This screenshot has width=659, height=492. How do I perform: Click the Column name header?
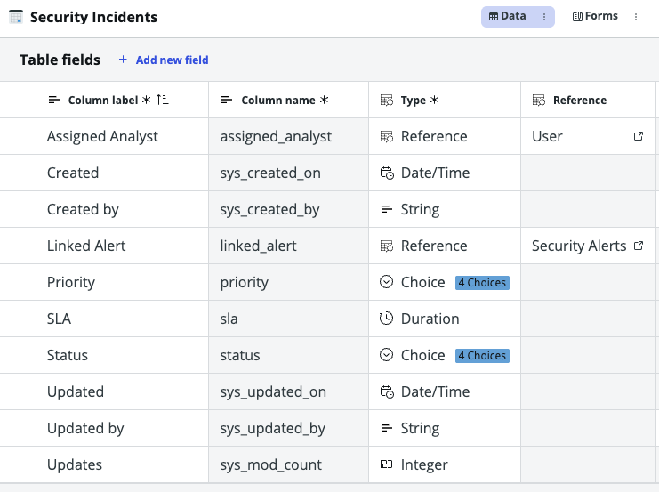(x=289, y=100)
